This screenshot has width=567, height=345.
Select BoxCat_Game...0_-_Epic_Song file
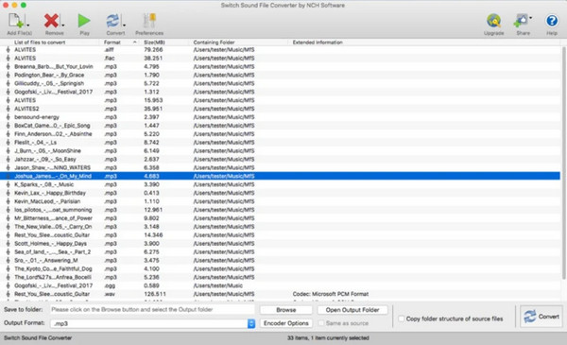281,126
